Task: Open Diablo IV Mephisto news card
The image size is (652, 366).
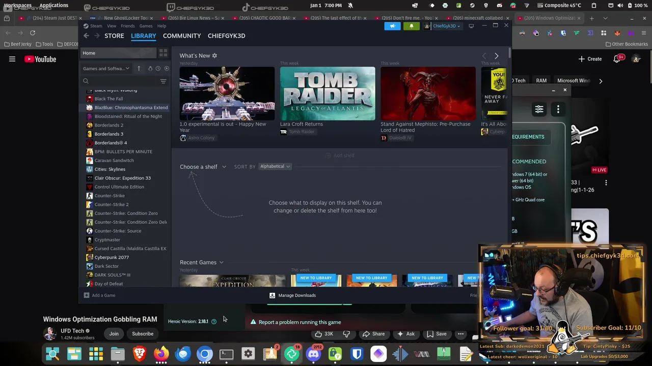Action: point(428,94)
